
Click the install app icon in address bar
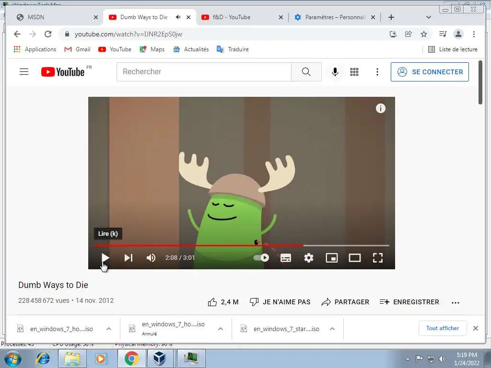click(x=393, y=34)
